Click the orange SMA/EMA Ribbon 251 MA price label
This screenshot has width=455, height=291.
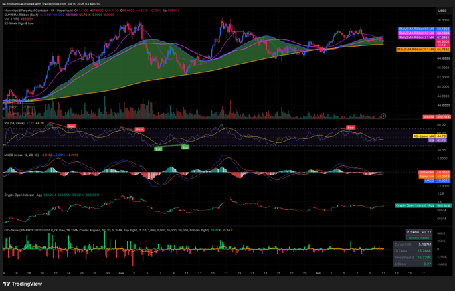pyautogui.click(x=424, y=50)
